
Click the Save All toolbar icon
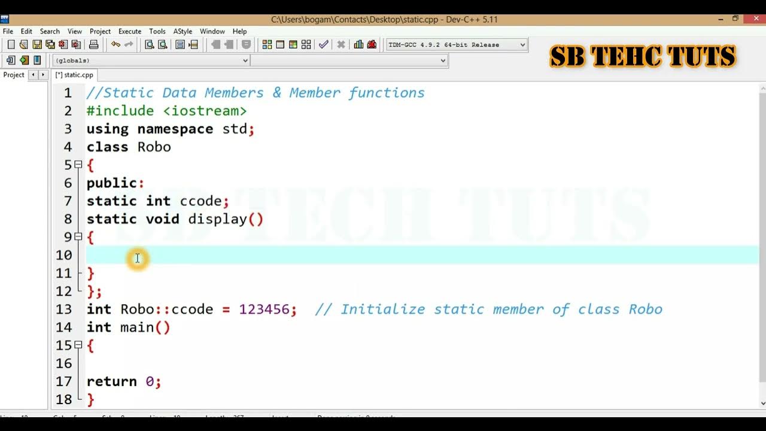point(50,44)
